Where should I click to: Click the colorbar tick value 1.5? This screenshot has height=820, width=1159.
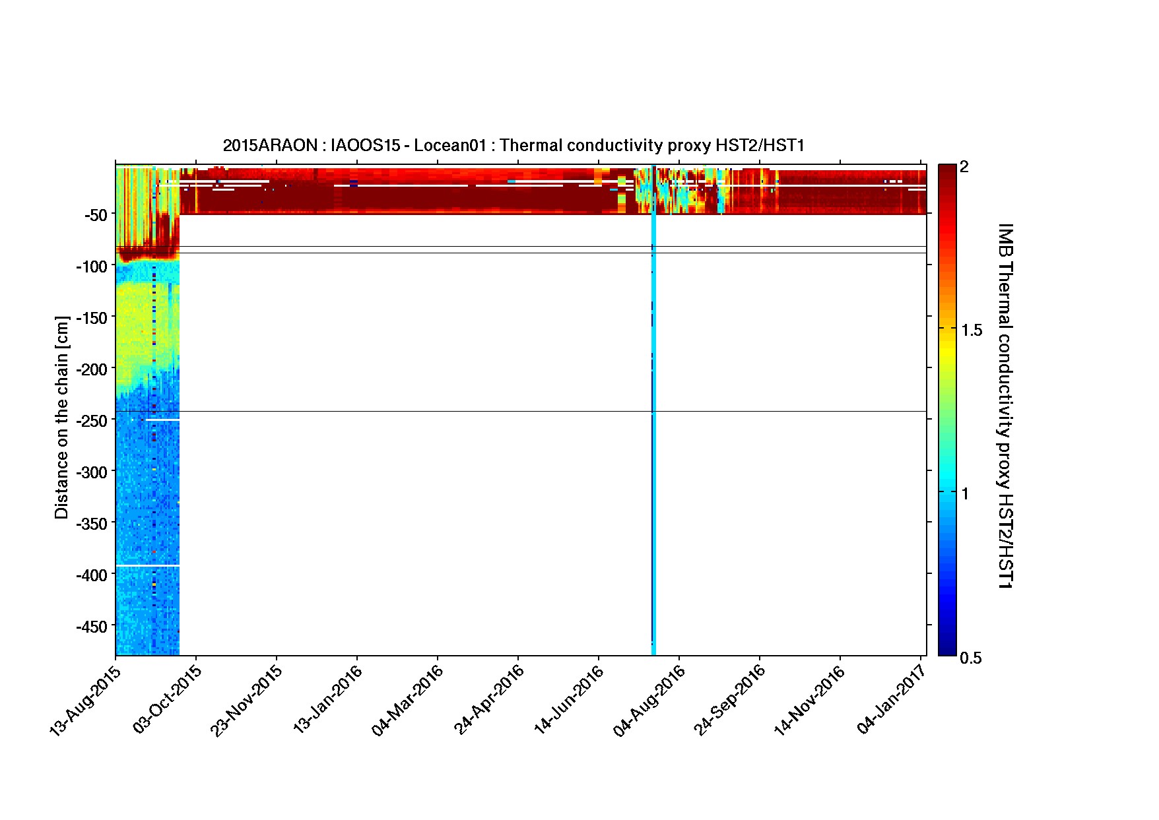coord(970,331)
